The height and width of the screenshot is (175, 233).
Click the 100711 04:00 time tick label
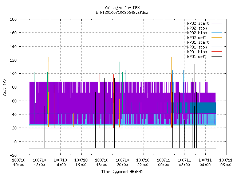(x=205, y=163)
